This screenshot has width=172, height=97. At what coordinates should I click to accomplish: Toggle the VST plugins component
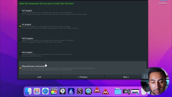(x=83, y=12)
